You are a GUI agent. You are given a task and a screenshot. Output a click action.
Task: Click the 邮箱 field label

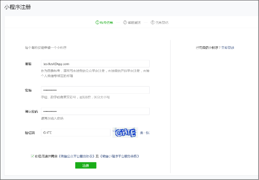click(28, 64)
